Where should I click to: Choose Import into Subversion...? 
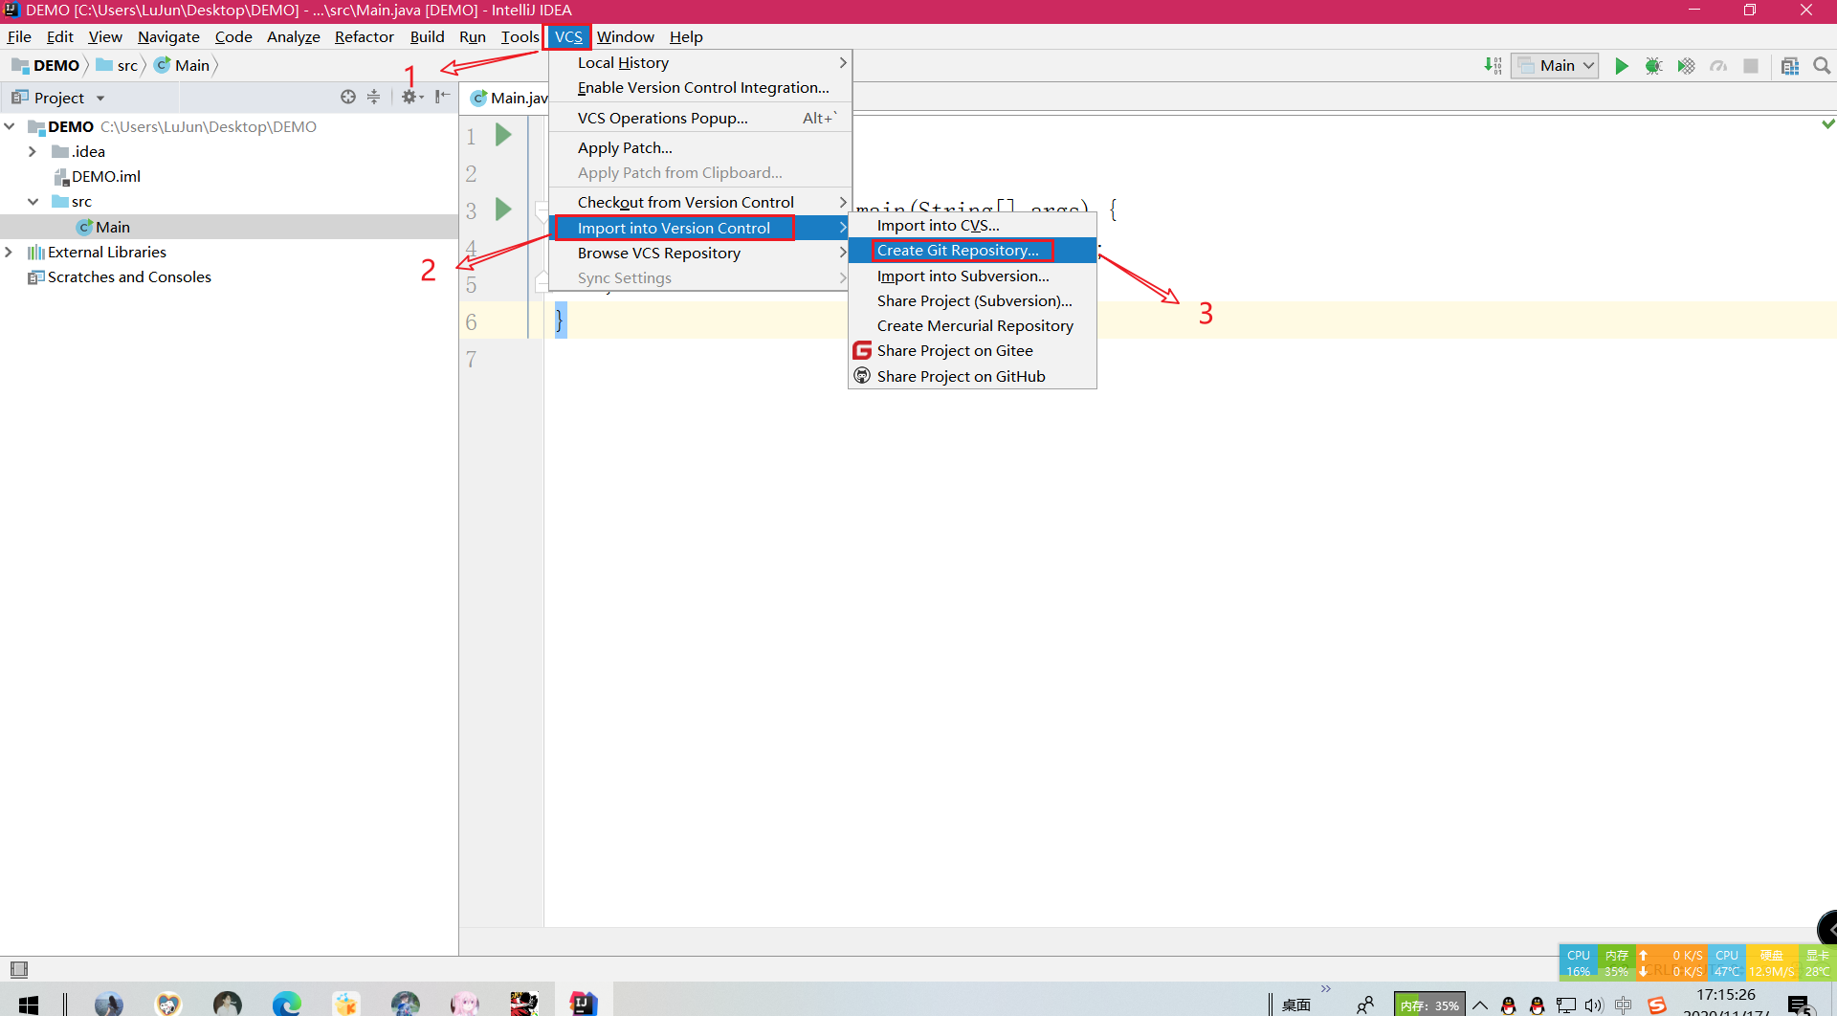tap(972, 276)
